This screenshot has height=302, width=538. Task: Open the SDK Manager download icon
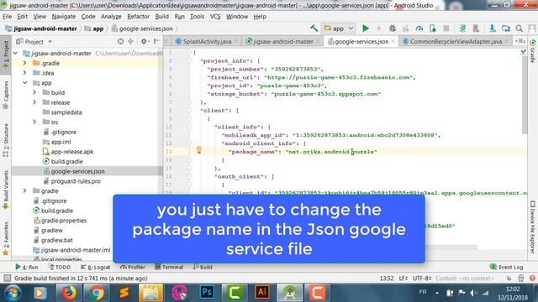tap(492, 29)
